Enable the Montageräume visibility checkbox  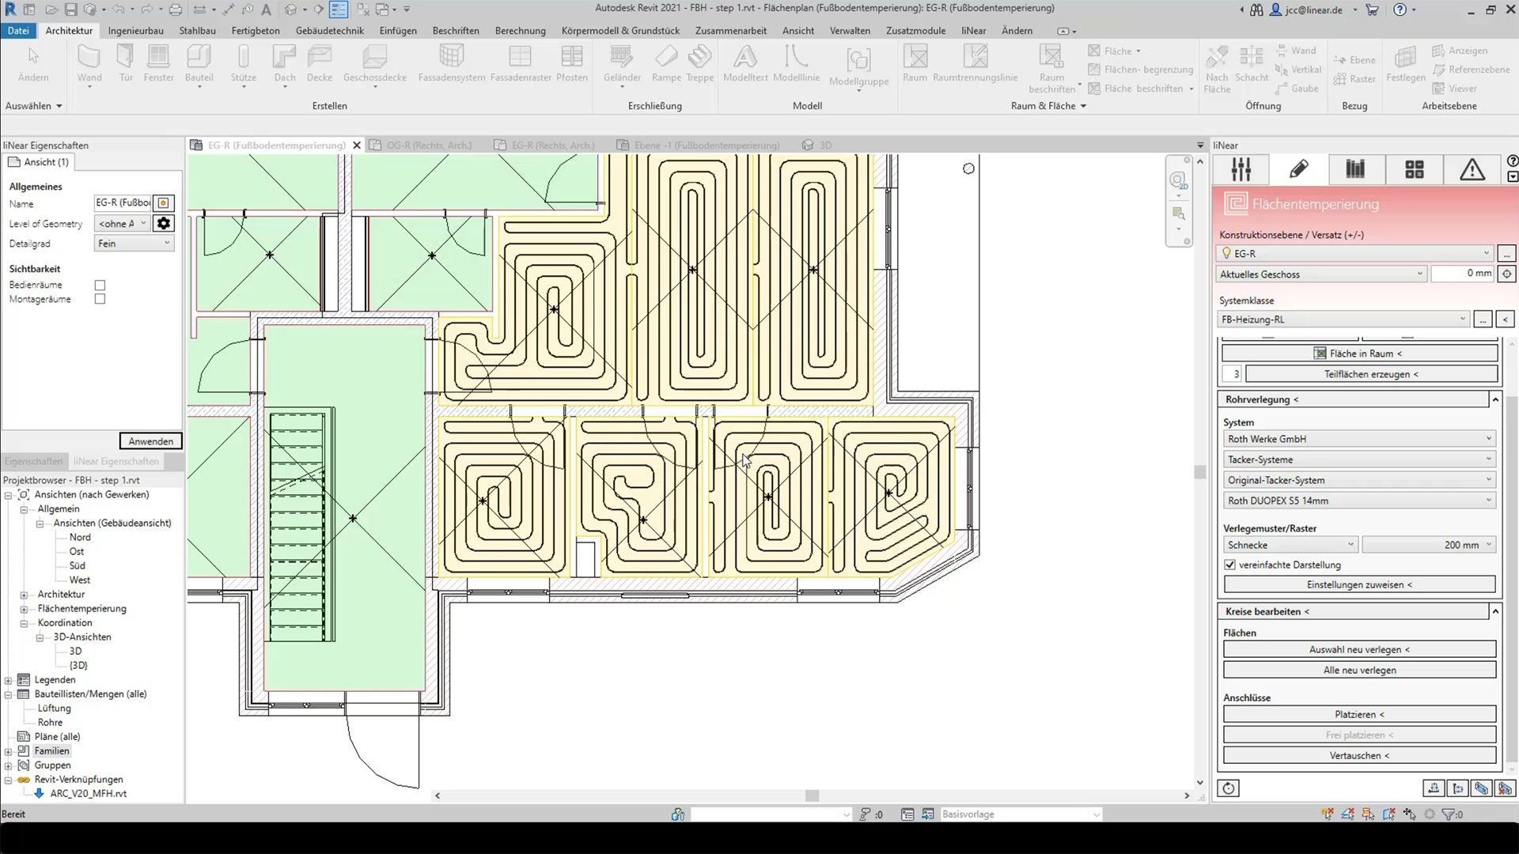pyautogui.click(x=100, y=300)
